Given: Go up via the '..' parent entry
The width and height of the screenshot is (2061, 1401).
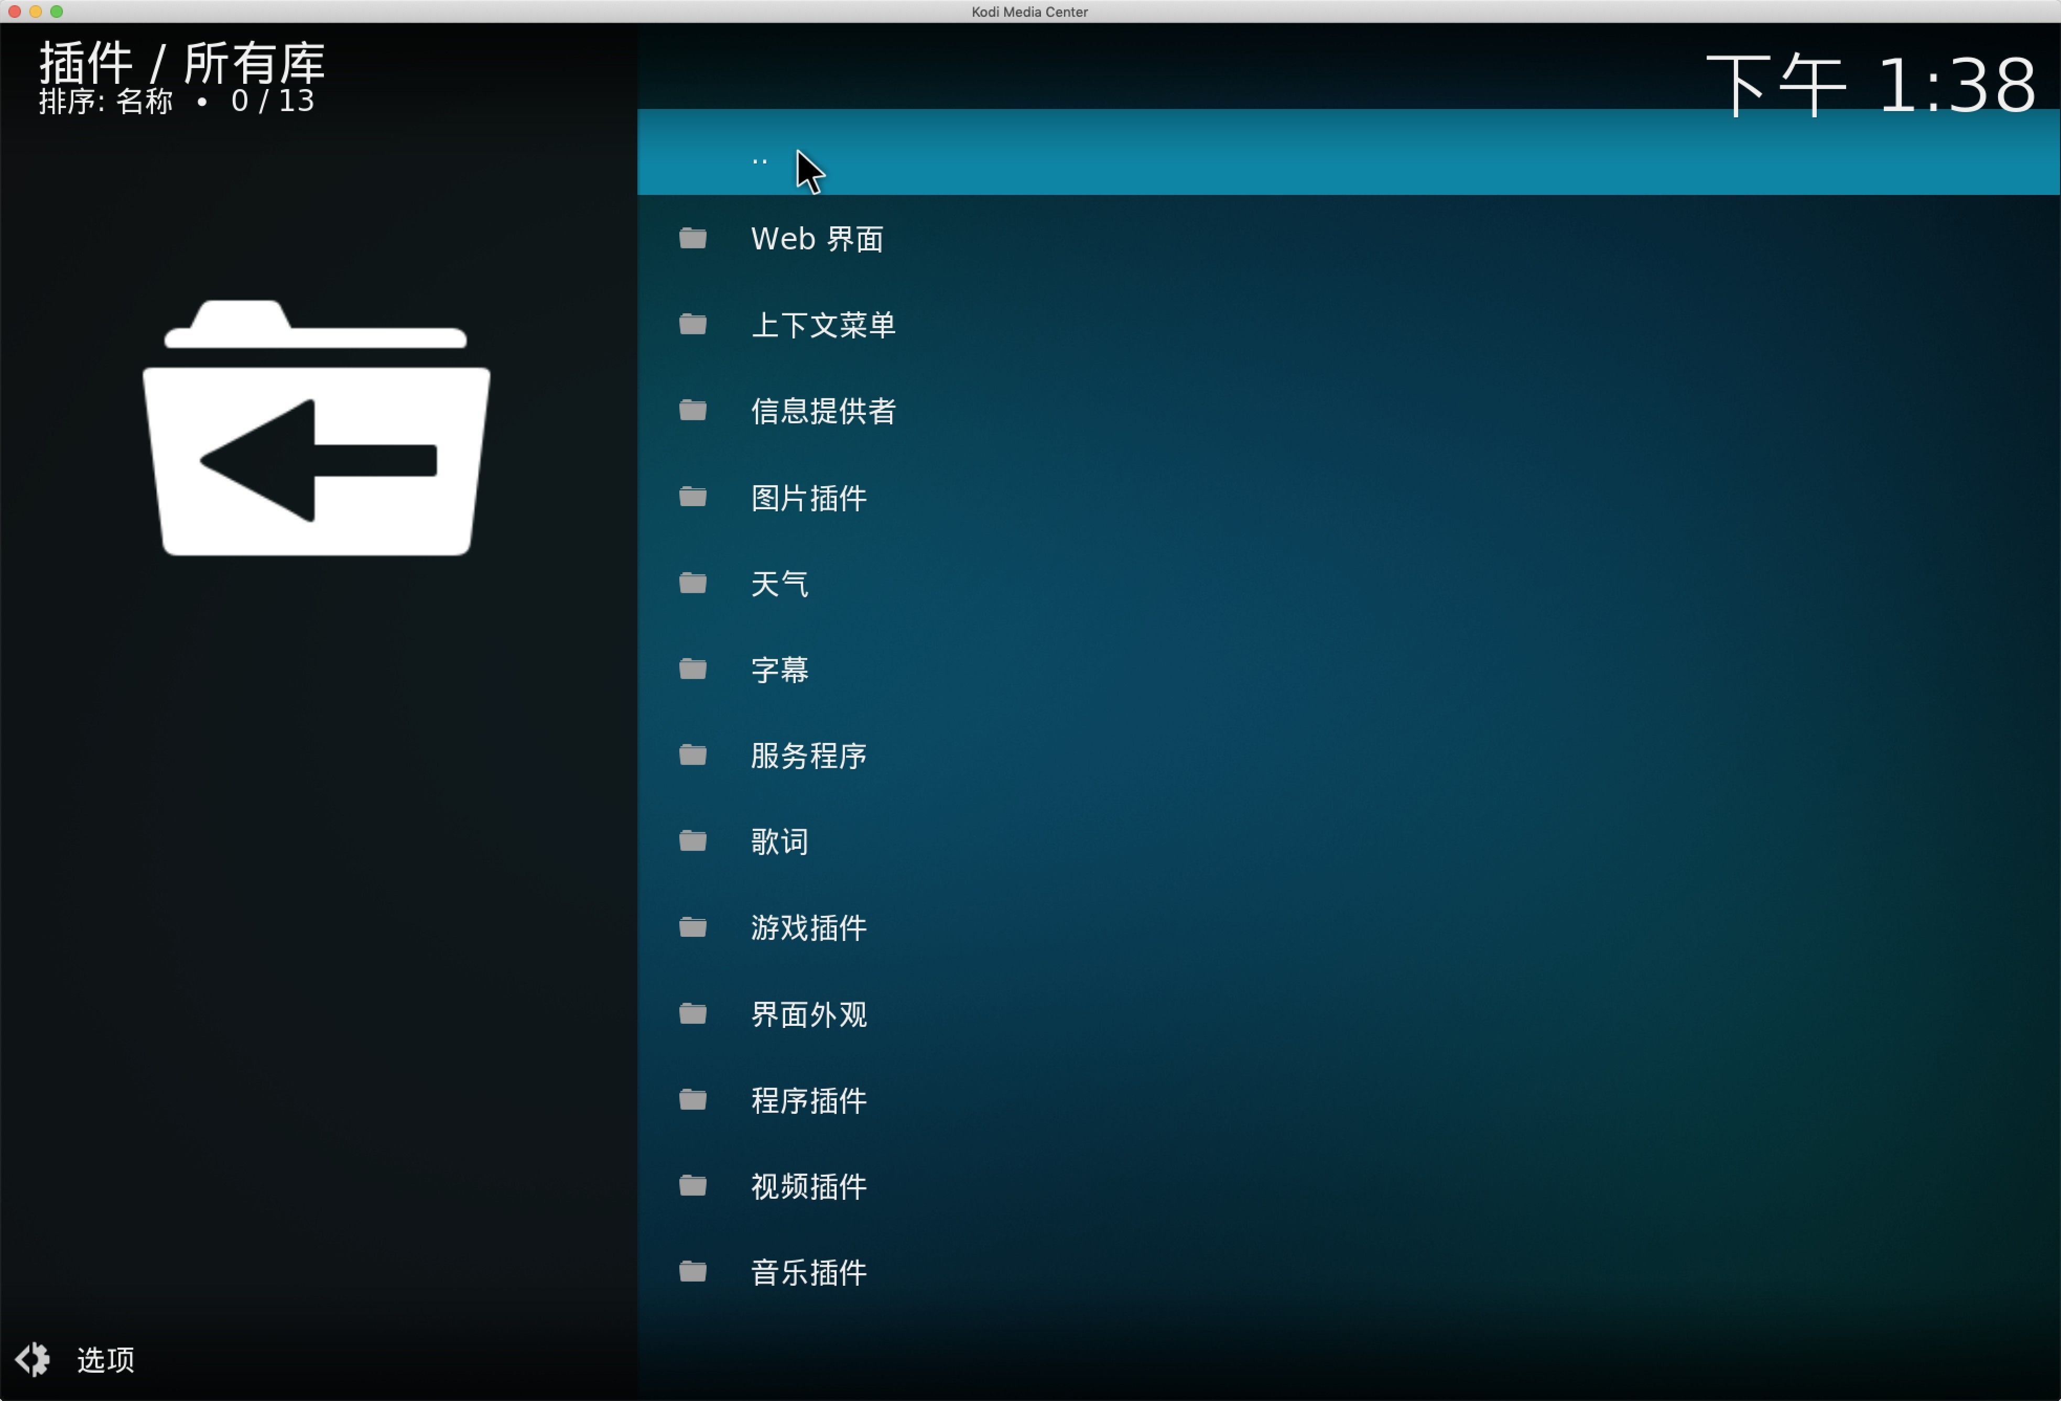Looking at the screenshot, I should tap(760, 160).
